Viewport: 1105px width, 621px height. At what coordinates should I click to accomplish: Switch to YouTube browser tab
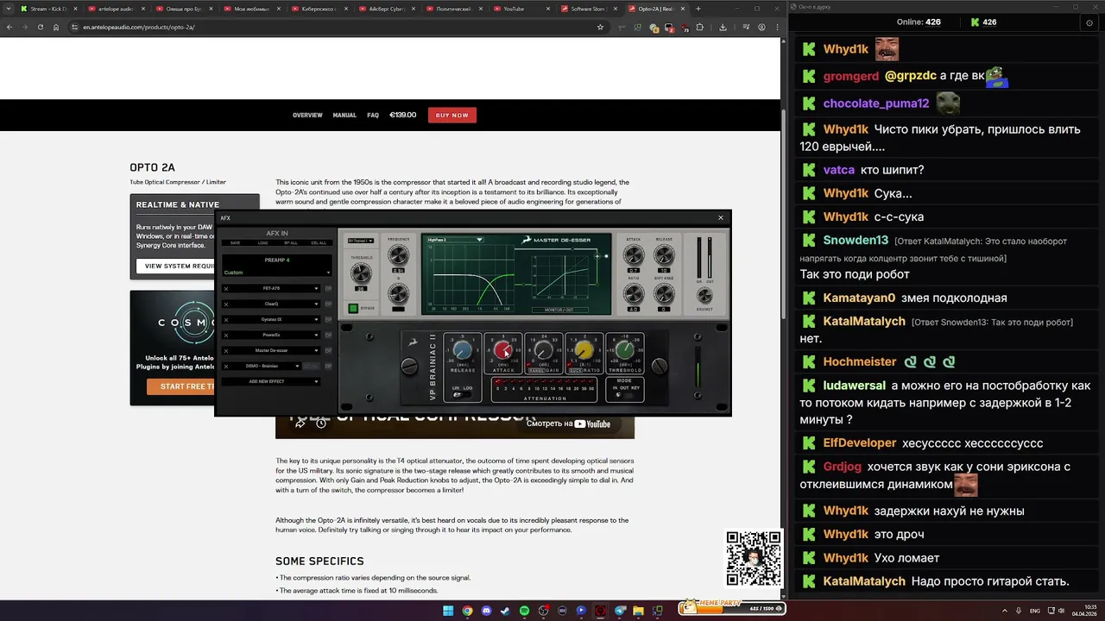point(521,9)
